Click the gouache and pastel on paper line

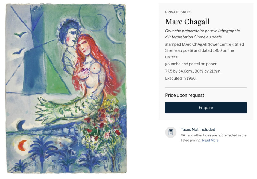[x=191, y=64]
